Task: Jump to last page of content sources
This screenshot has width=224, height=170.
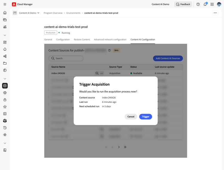Action: [125, 147]
